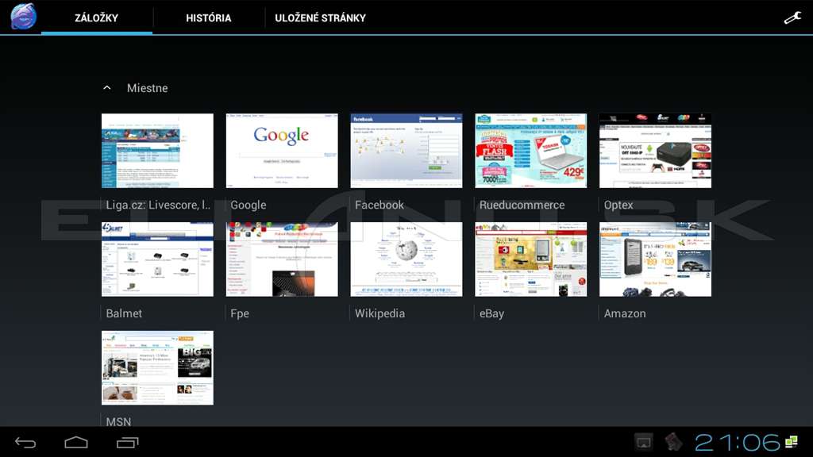This screenshot has height=457, width=813.
Task: Open the Amazon bookmark thumbnail
Action: point(655,259)
